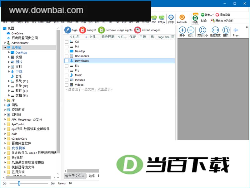
Task: Click the thumbnail size slider handle
Action: click(x=19, y=183)
